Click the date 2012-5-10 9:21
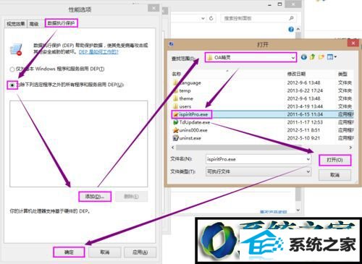The image size is (362, 264). point(303,138)
